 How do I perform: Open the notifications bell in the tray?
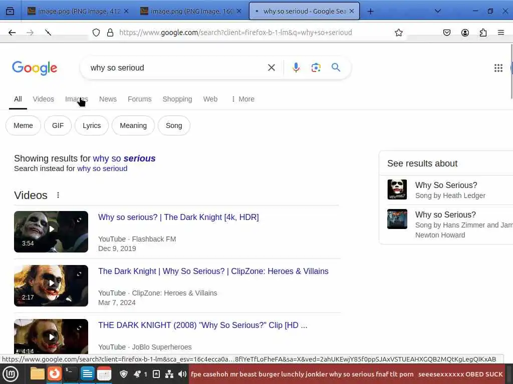(x=137, y=374)
